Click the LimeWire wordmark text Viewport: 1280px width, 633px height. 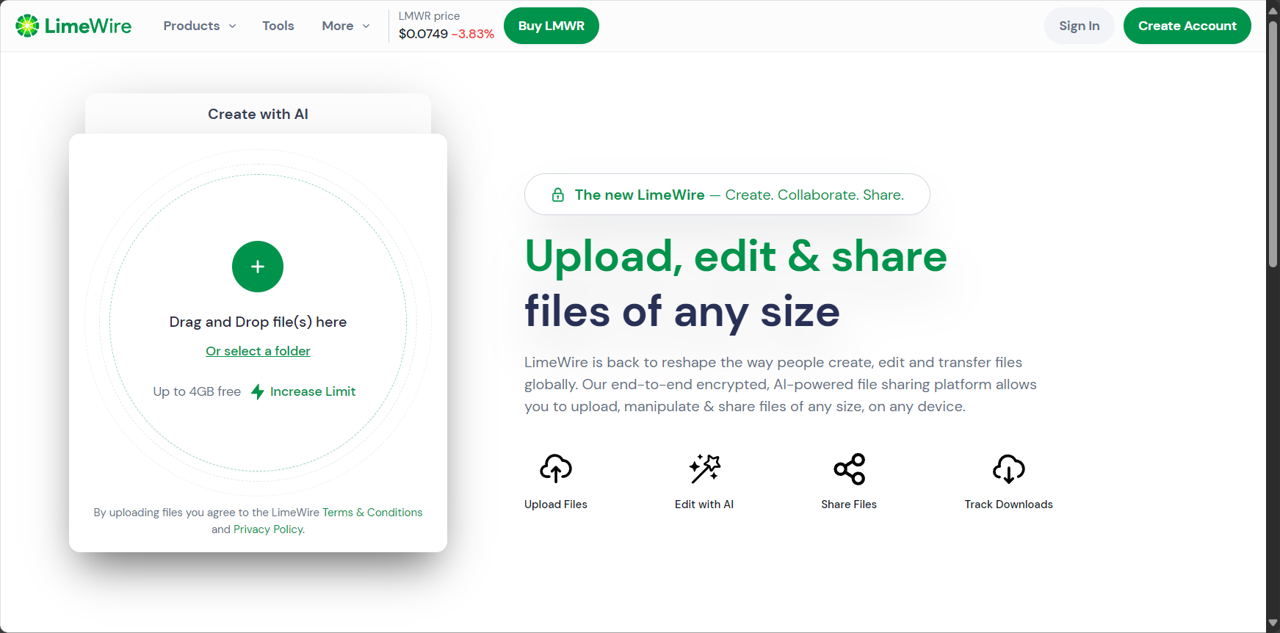click(88, 26)
